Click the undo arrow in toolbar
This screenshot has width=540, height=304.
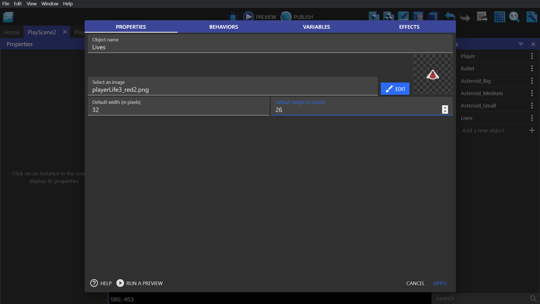[x=450, y=17]
